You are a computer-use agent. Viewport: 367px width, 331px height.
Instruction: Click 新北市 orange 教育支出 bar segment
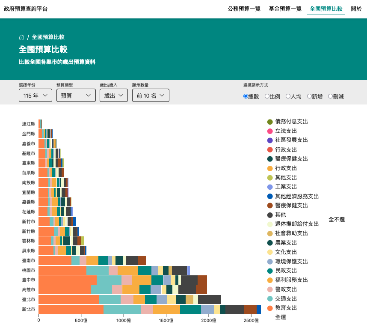(71, 309)
